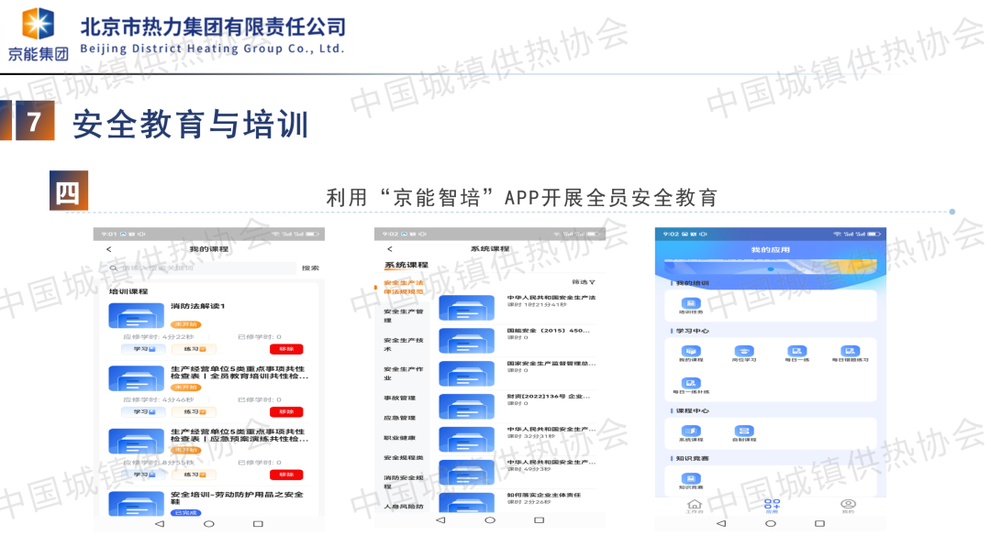Click the course search input field

click(202, 268)
